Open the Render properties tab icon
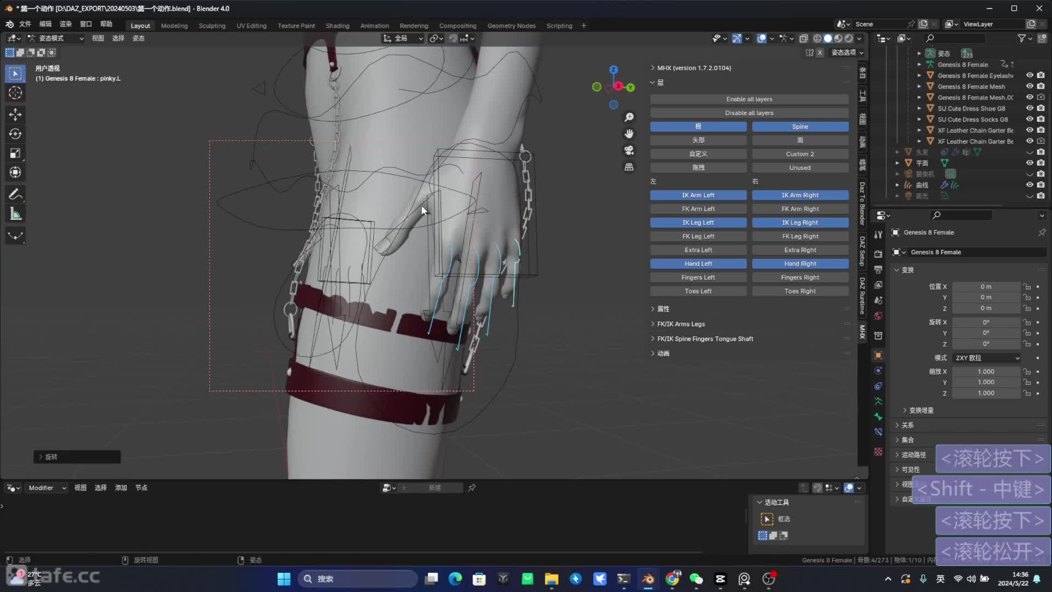The width and height of the screenshot is (1052, 592). [x=878, y=254]
